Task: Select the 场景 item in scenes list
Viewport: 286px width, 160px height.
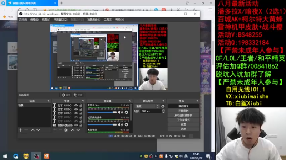Action: pos(34,105)
